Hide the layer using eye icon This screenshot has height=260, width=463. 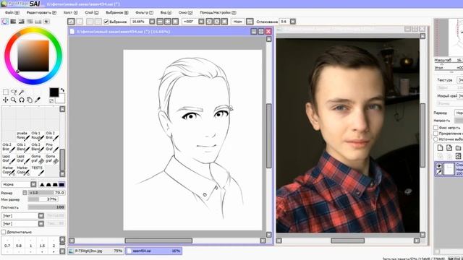pos(439,166)
